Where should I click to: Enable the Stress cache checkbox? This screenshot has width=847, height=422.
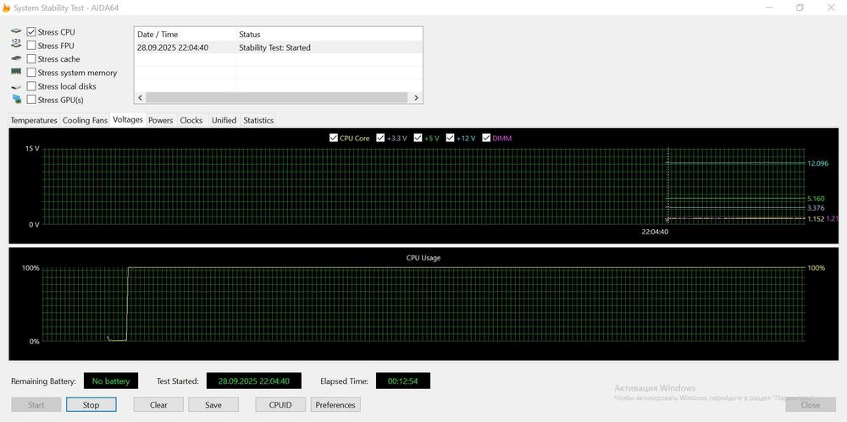coord(31,59)
